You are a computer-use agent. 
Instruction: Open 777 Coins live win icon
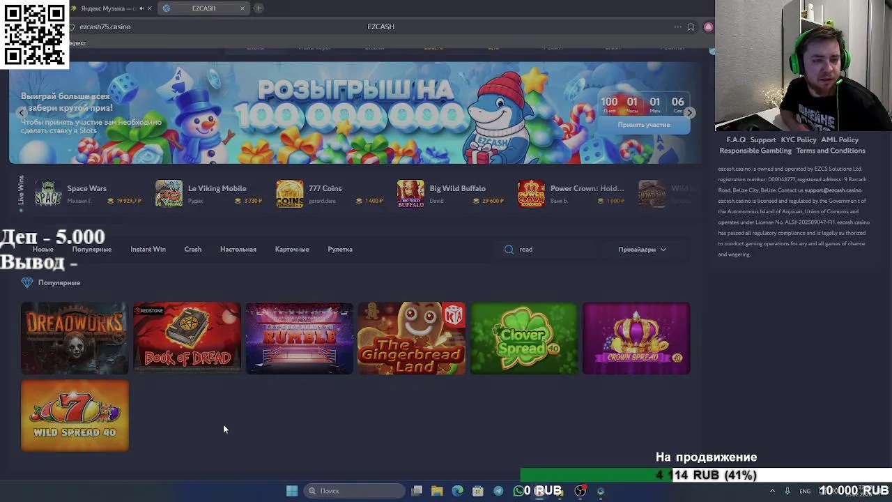click(289, 194)
